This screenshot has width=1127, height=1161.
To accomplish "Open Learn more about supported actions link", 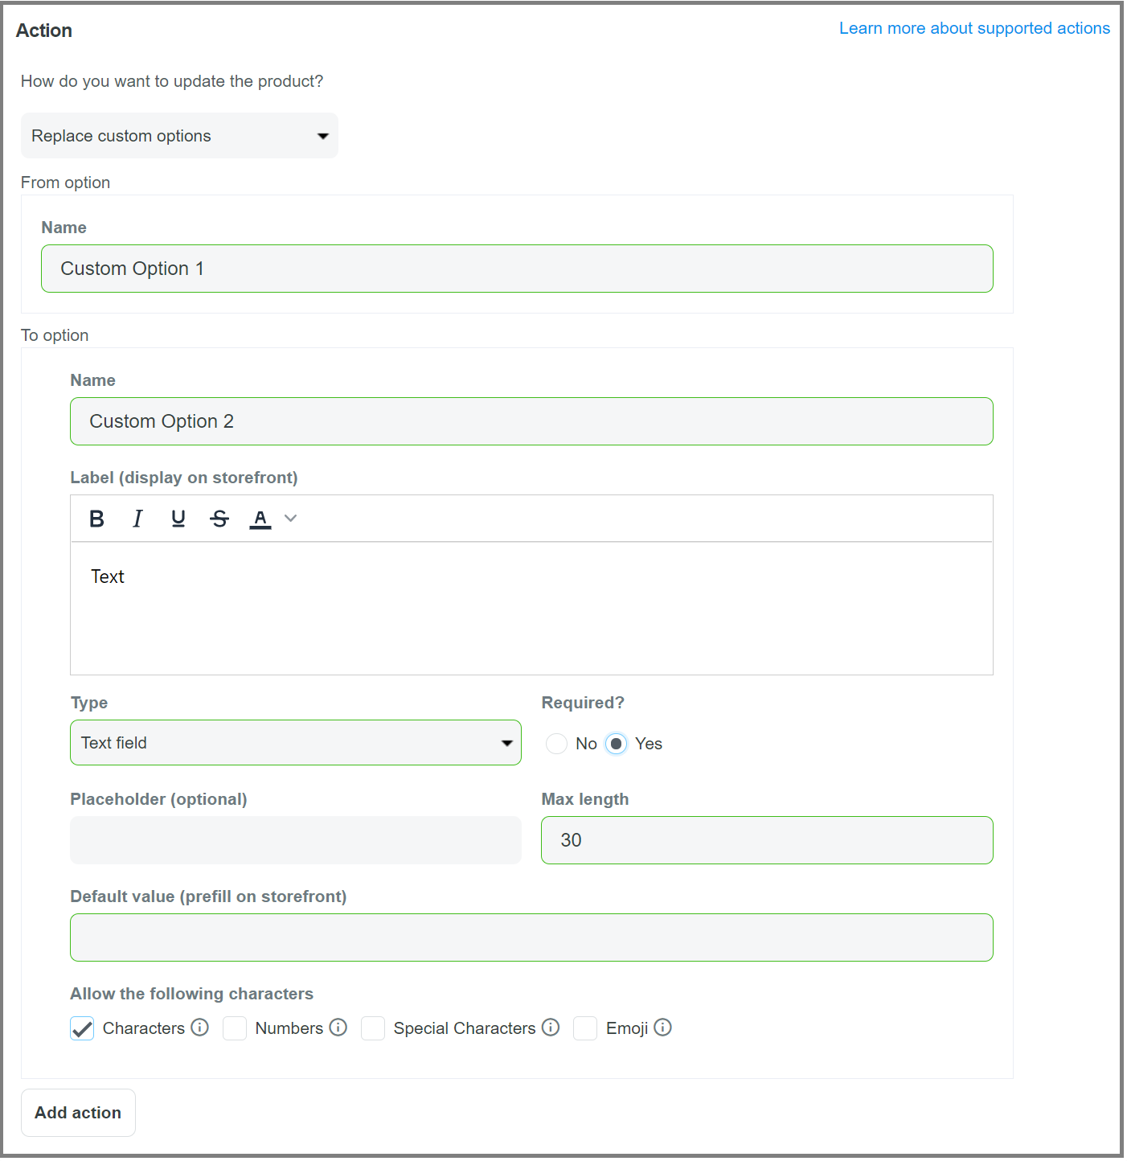I will click(974, 28).
